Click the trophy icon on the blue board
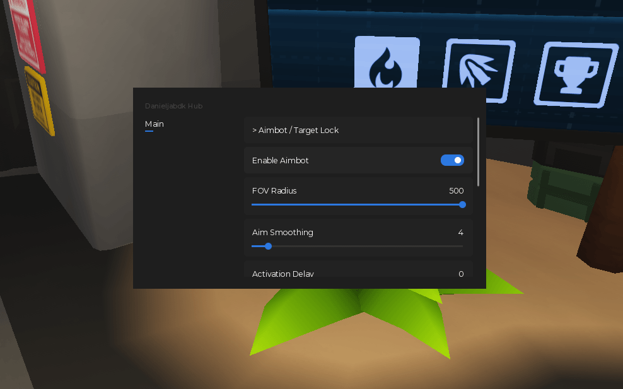This screenshot has width=623, height=389. click(576, 74)
